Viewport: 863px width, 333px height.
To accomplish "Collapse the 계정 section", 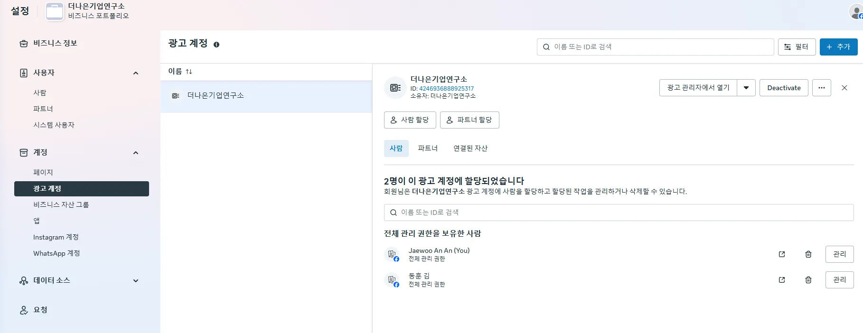I will click(136, 153).
